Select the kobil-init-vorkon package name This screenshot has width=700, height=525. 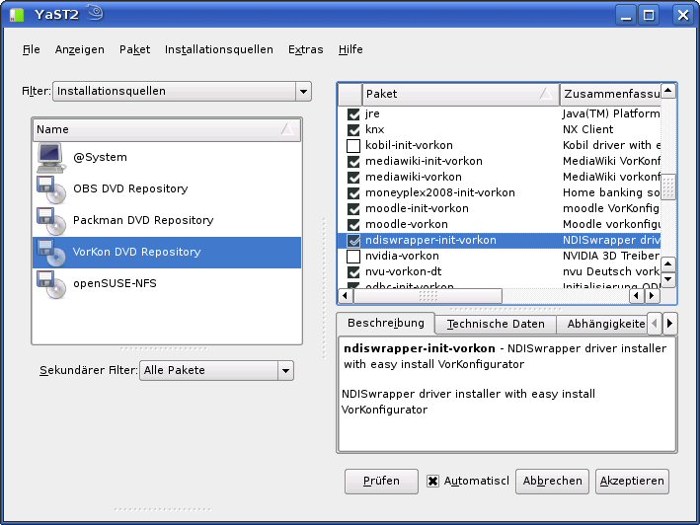point(409,145)
